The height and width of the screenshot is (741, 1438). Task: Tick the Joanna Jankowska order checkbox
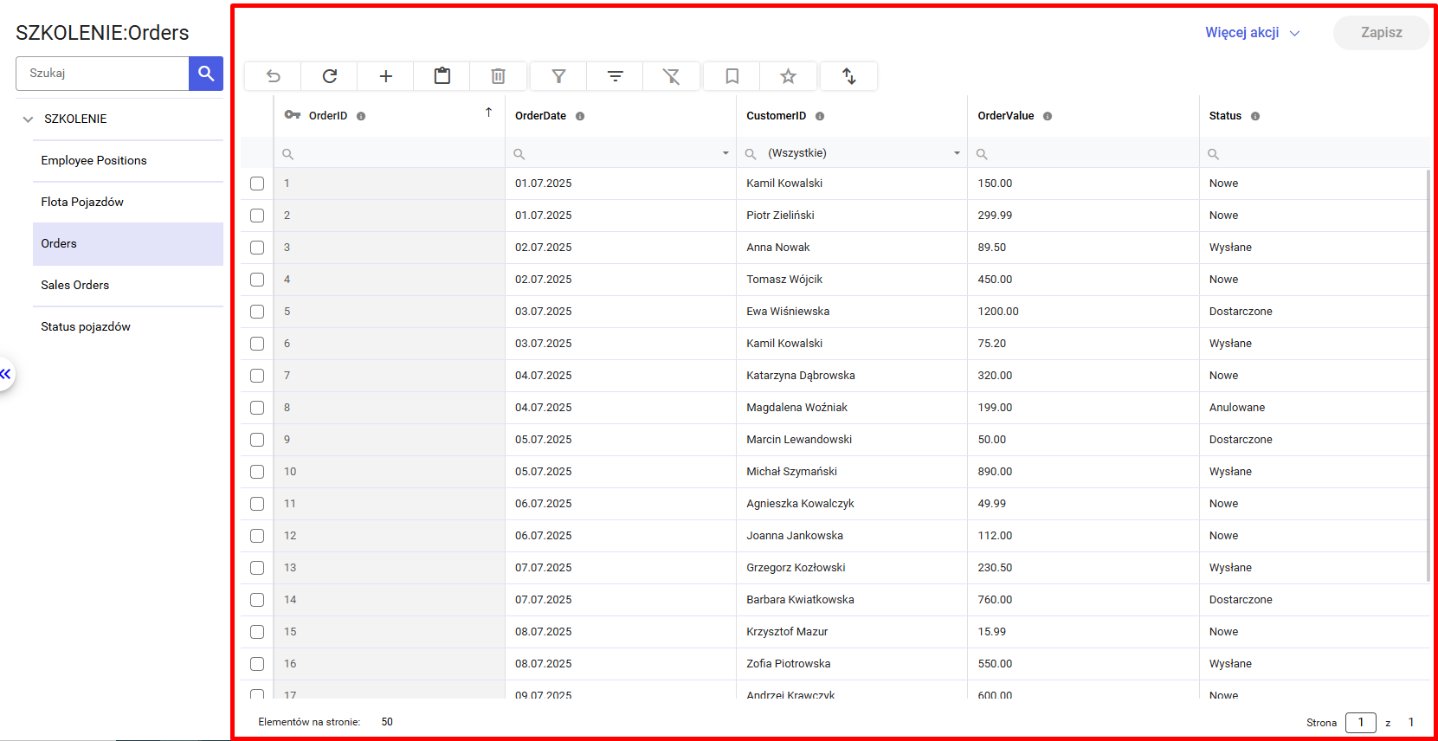257,536
